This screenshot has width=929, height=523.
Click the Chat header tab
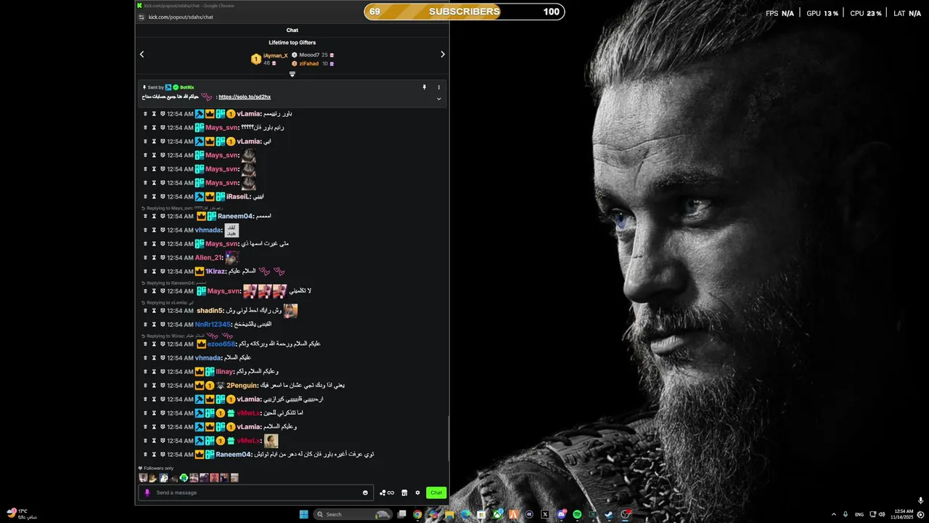pyautogui.click(x=292, y=31)
